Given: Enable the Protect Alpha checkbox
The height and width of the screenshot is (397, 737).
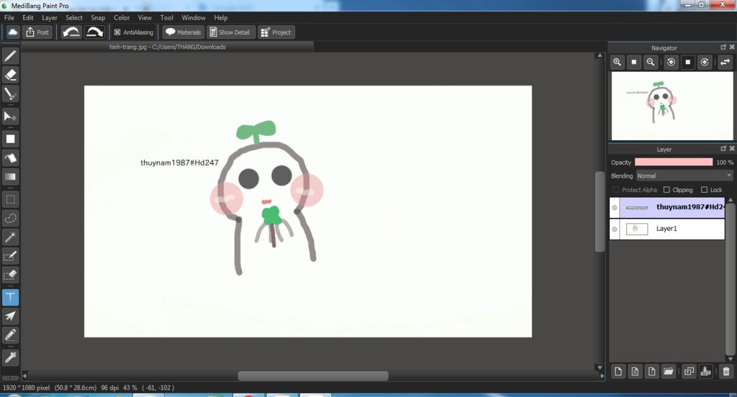Looking at the screenshot, I should click(616, 190).
